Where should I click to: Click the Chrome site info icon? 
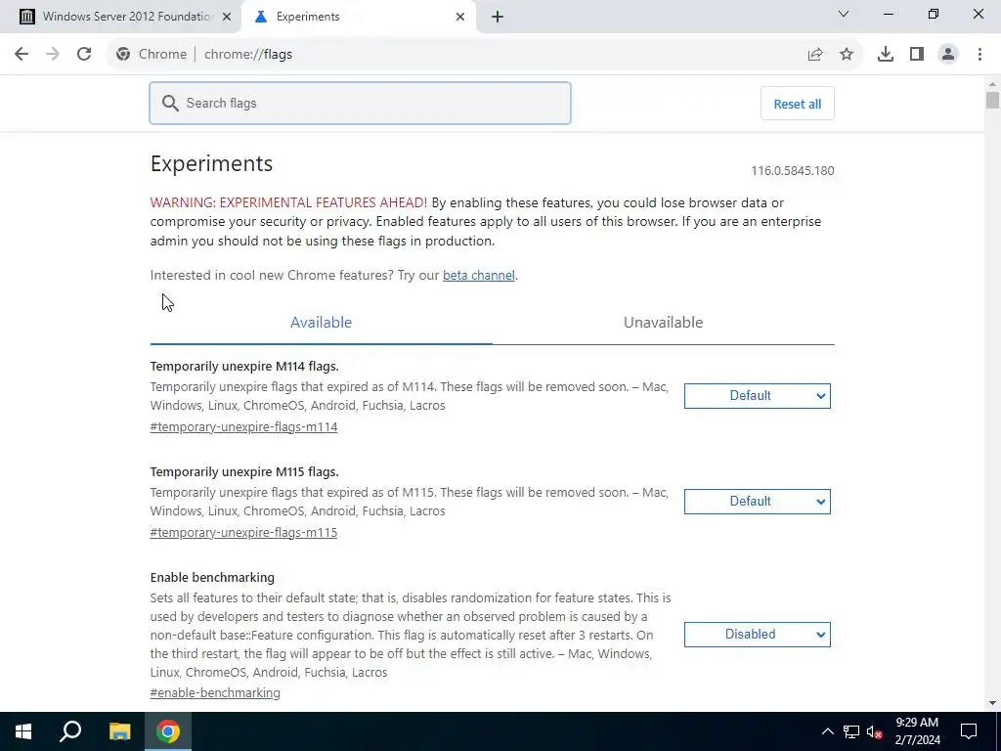pos(123,55)
